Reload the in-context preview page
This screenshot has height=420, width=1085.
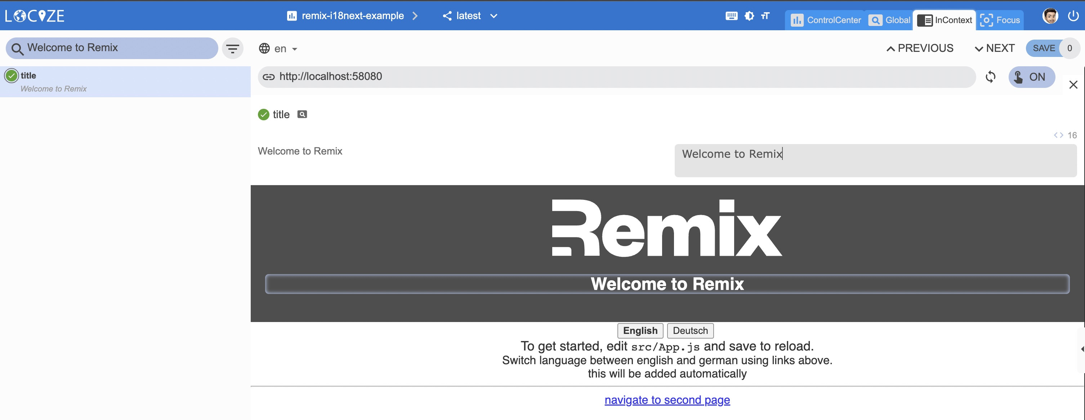tap(990, 77)
